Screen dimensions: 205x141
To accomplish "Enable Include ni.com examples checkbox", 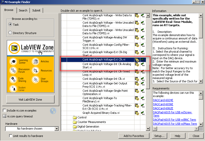I will pos(5,110).
